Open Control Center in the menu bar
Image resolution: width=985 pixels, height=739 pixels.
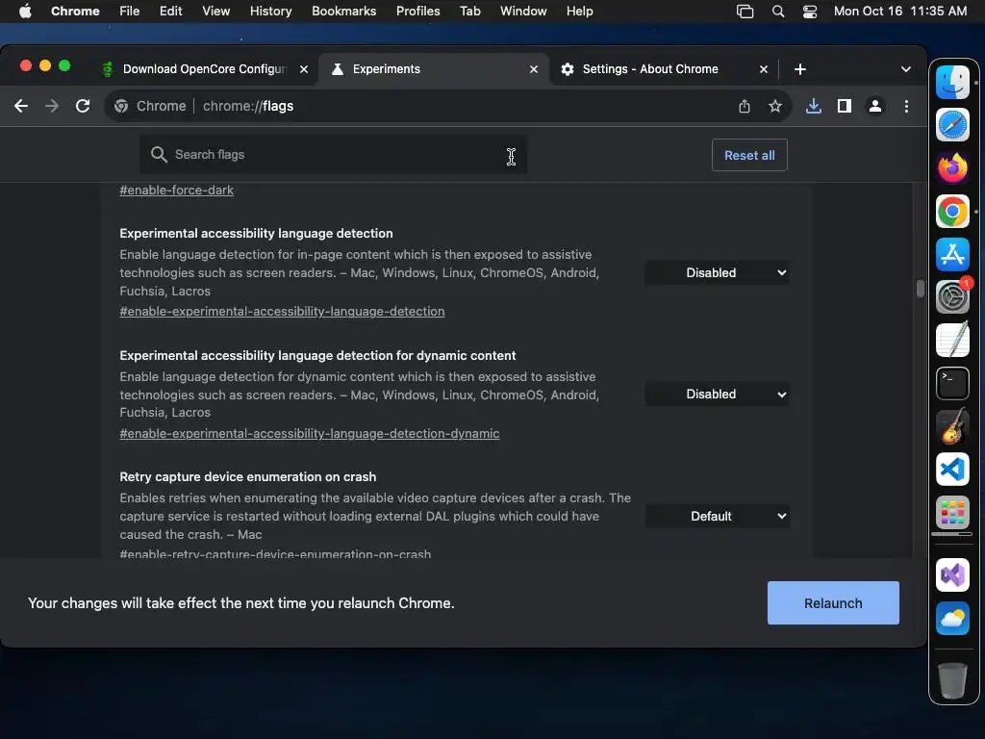pos(810,12)
